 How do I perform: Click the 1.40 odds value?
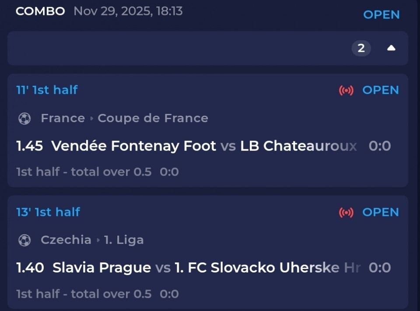click(30, 268)
